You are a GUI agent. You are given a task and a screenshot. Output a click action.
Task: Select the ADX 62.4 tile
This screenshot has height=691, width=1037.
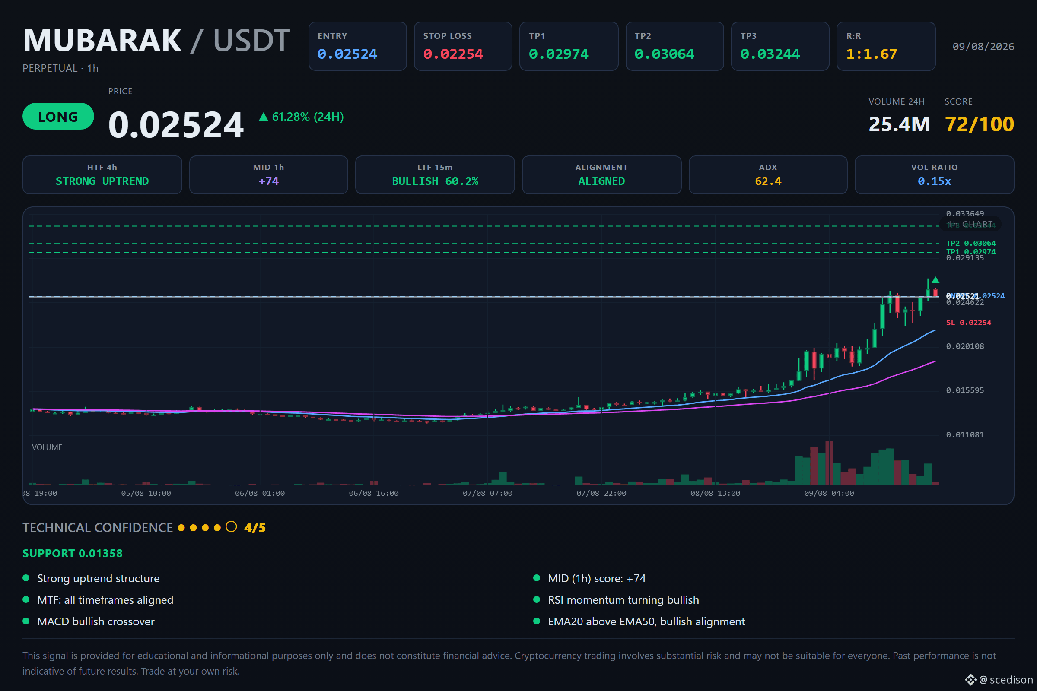coord(768,175)
